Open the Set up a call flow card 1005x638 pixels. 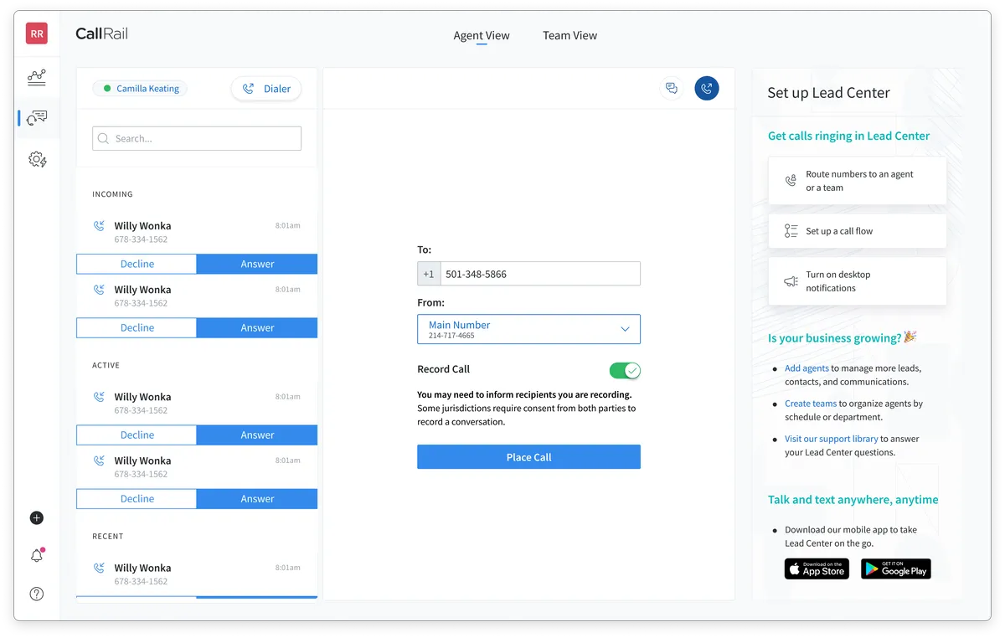tap(858, 231)
